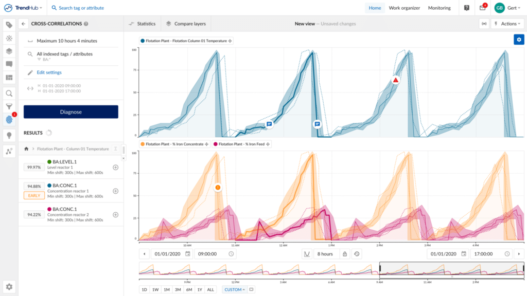Open the lightbulb recommender icon in sidebar
Image resolution: width=527 pixels, height=296 pixels.
[x=9, y=135]
